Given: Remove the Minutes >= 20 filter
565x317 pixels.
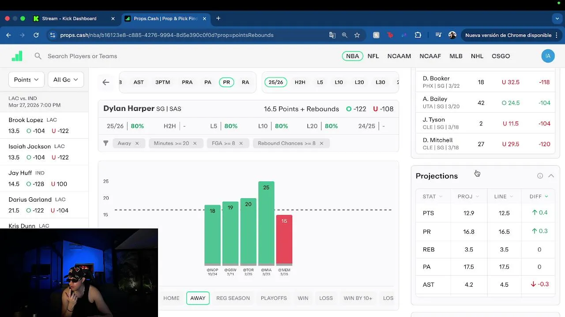Looking at the screenshot, I should pyautogui.click(x=195, y=143).
